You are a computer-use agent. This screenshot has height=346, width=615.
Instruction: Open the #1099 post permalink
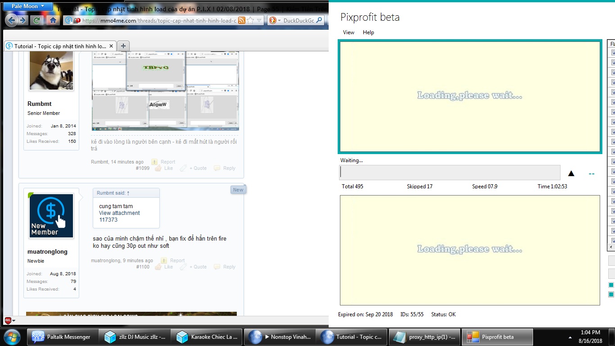143,168
